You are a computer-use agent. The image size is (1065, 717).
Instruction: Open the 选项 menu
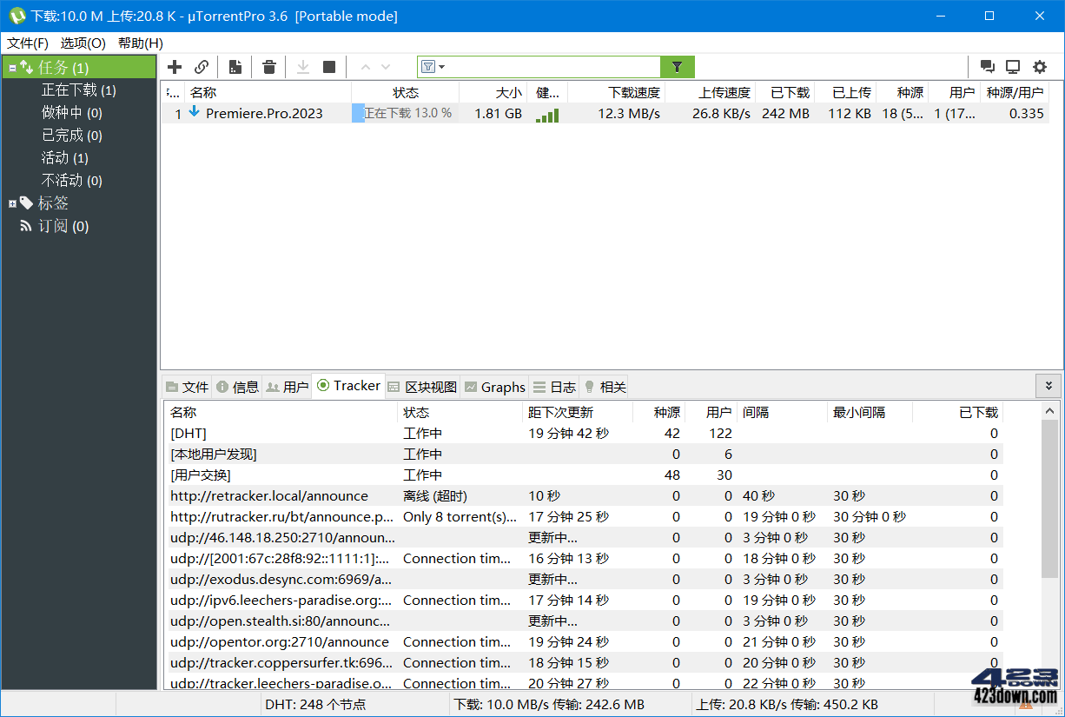[x=83, y=43]
